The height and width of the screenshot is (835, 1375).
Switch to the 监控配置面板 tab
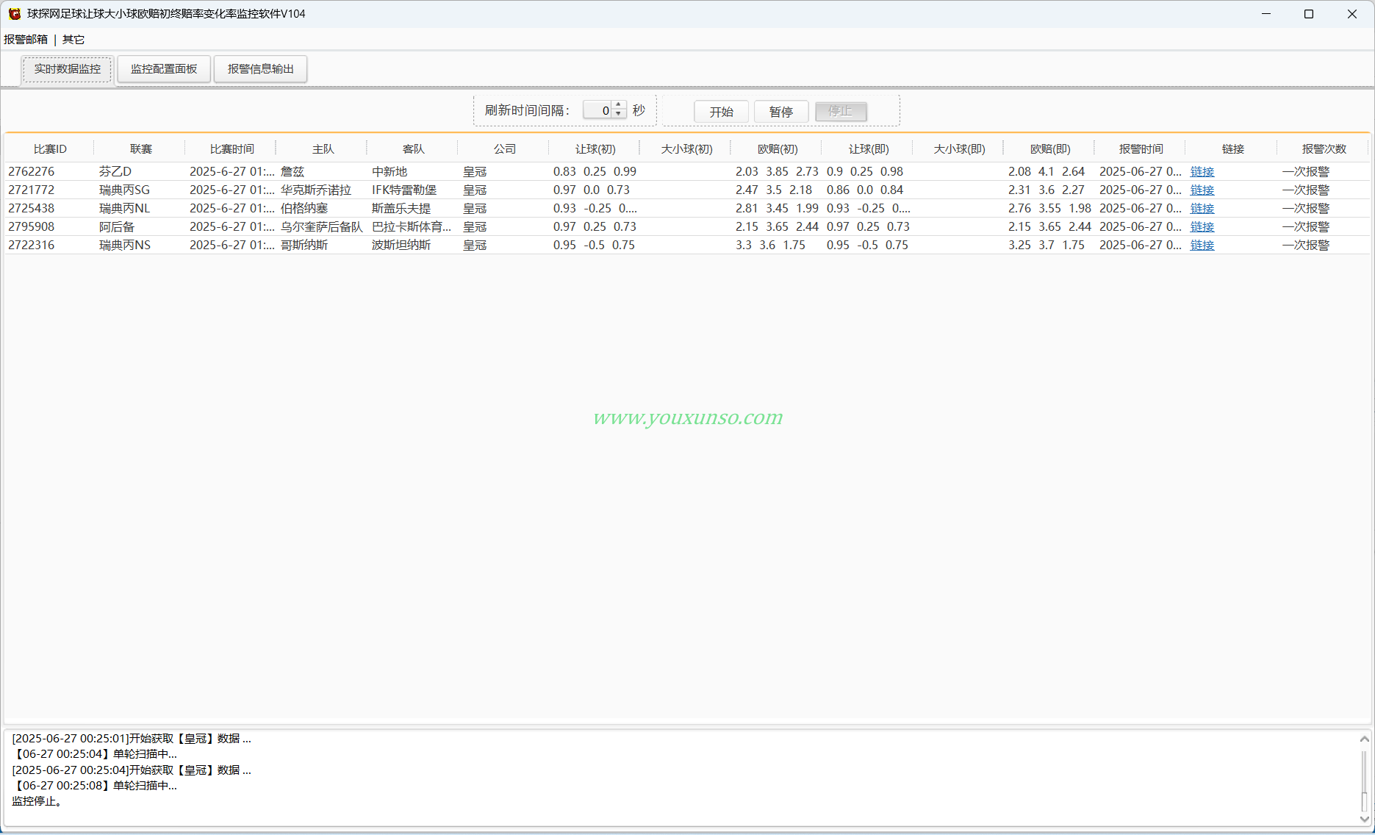pos(164,69)
